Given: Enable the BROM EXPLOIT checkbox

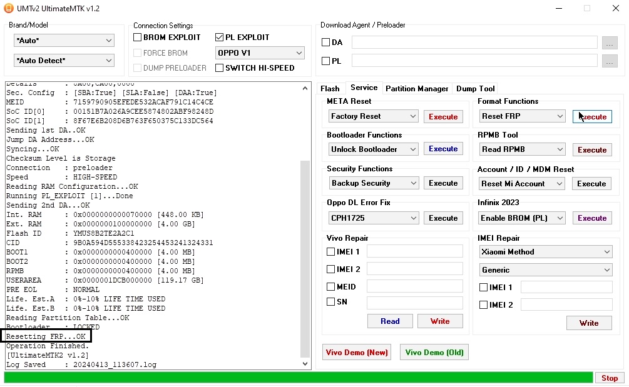Looking at the screenshot, I should click(137, 38).
